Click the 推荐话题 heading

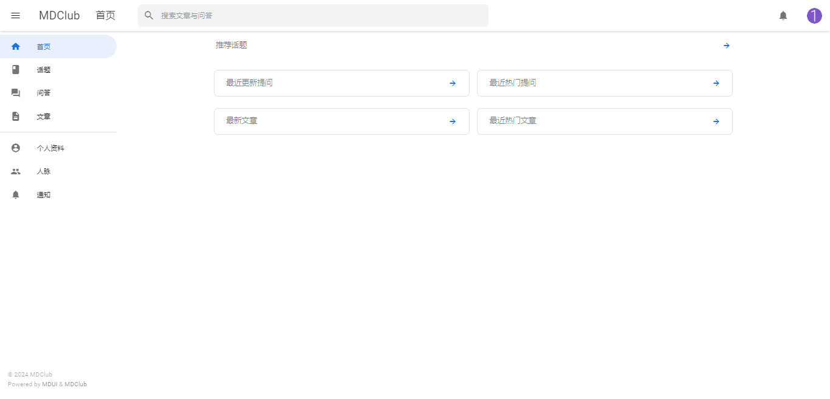232,45
